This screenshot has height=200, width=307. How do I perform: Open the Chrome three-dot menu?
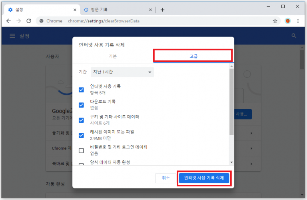[x=298, y=21]
